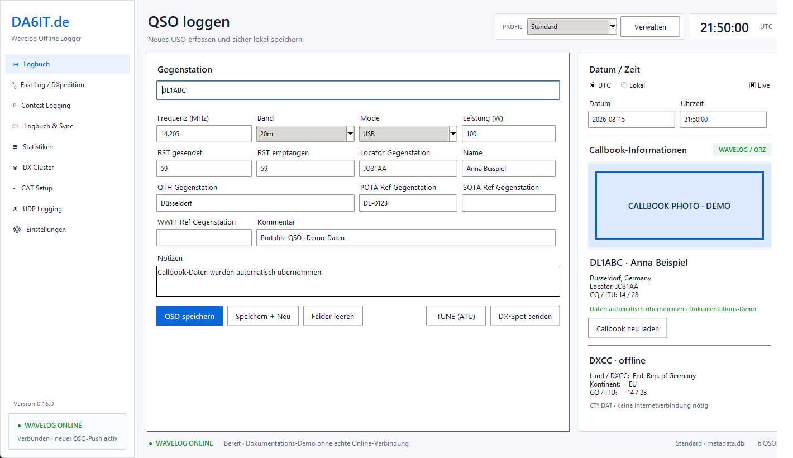793x458 pixels.
Task: Click the CAT Setup icon
Action: pos(14,188)
